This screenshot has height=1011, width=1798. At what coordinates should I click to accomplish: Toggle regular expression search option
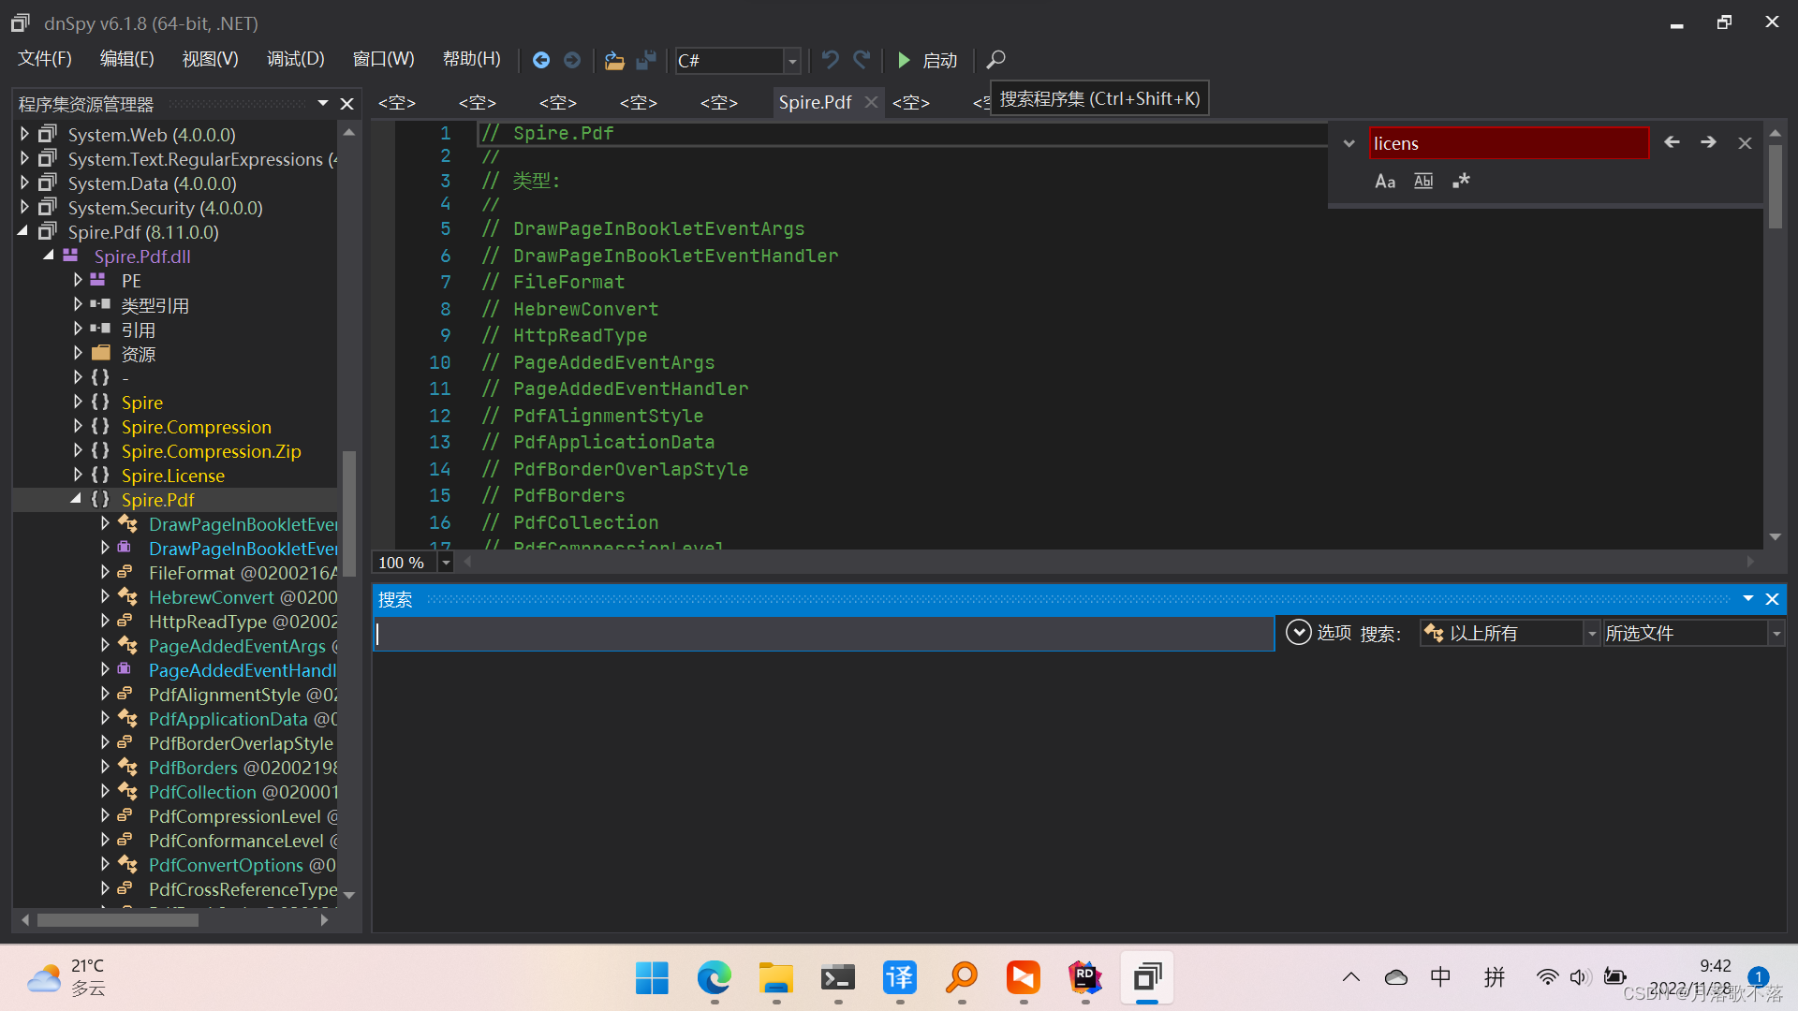coord(1461,182)
